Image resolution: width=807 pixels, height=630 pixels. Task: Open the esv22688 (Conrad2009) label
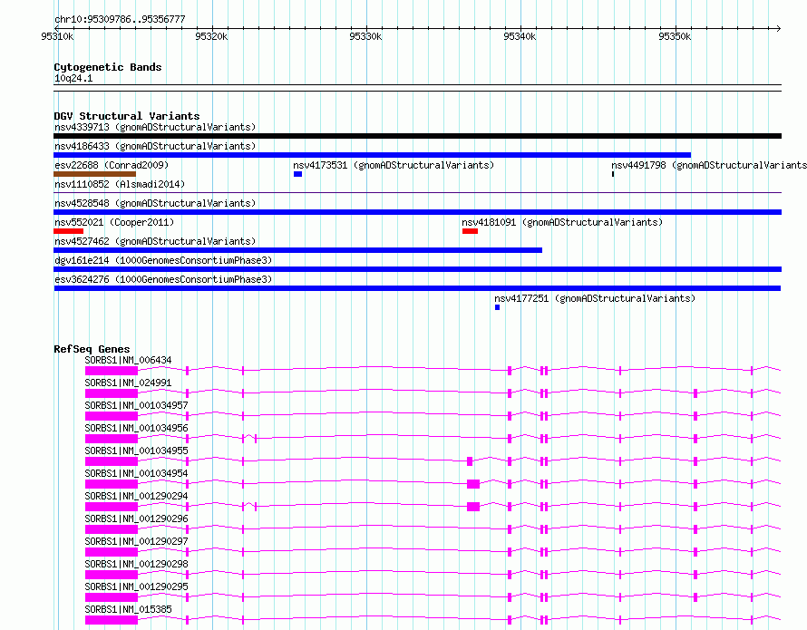click(112, 165)
